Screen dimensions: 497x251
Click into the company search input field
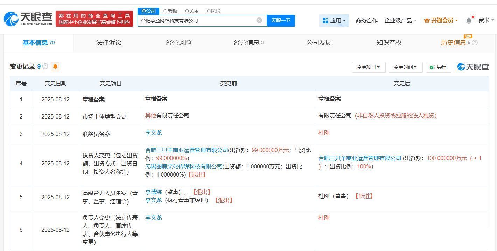(x=196, y=21)
